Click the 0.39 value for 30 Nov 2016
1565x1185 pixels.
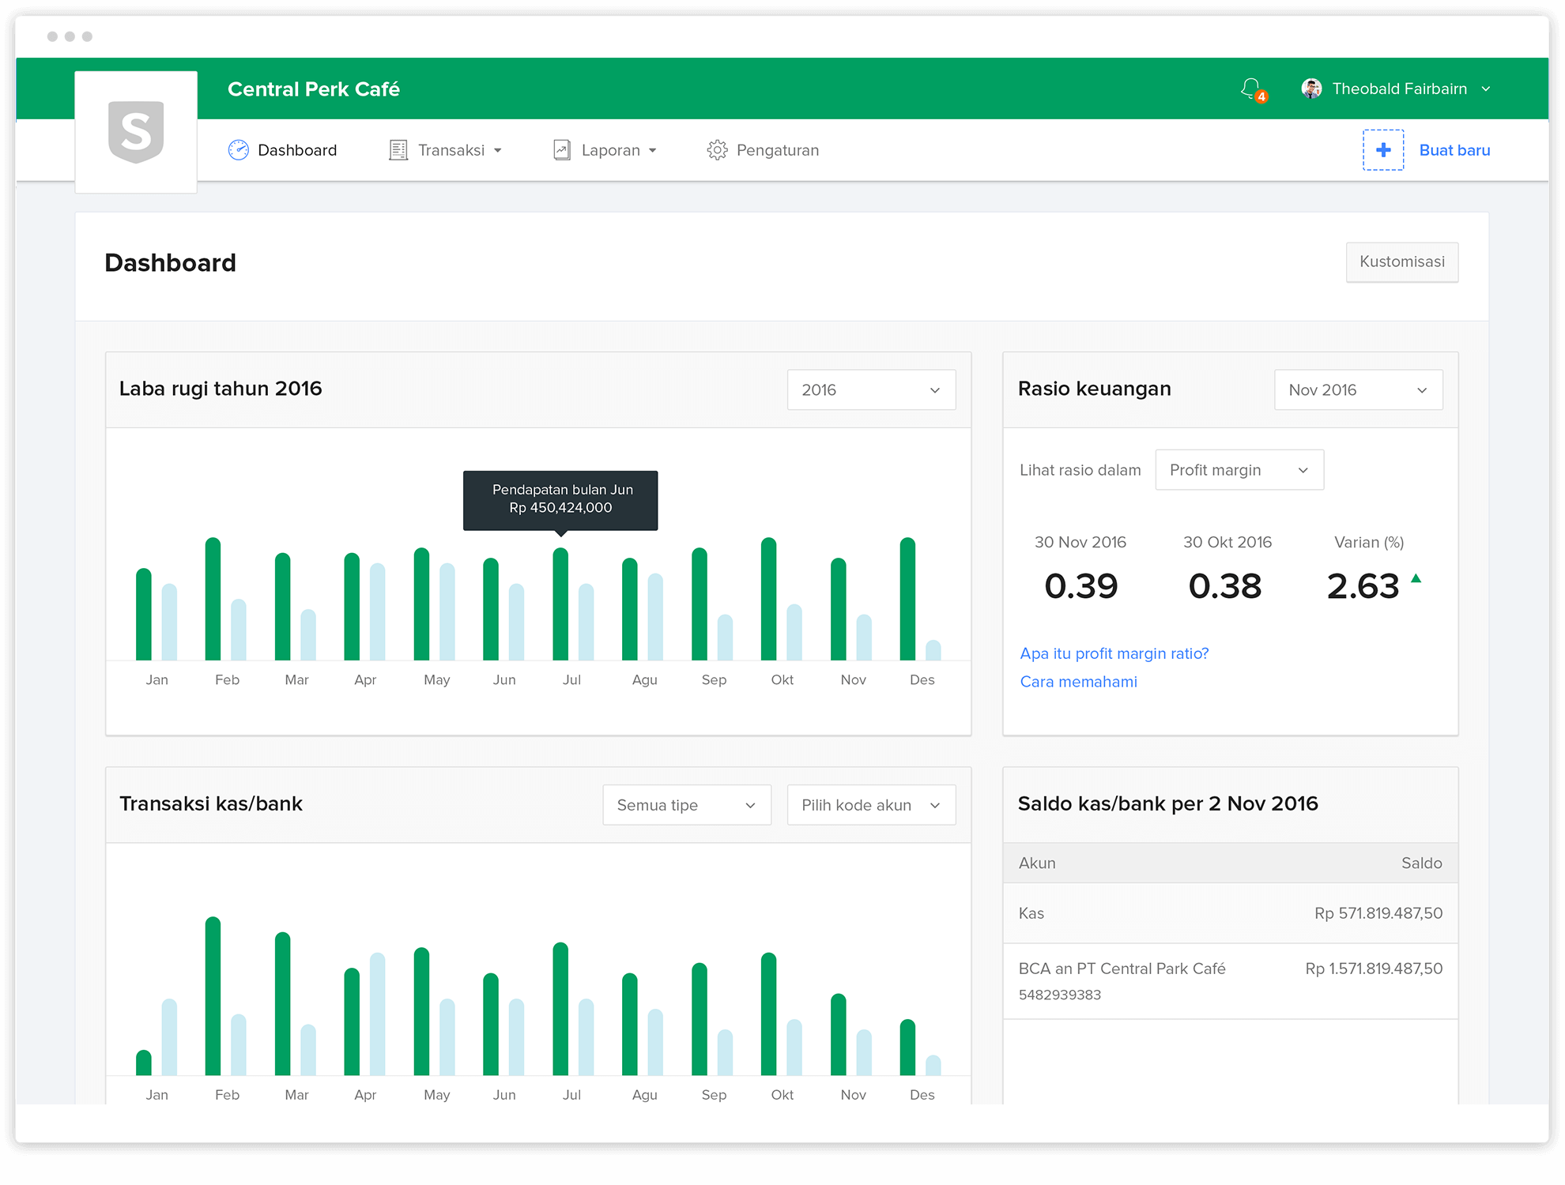pos(1080,586)
